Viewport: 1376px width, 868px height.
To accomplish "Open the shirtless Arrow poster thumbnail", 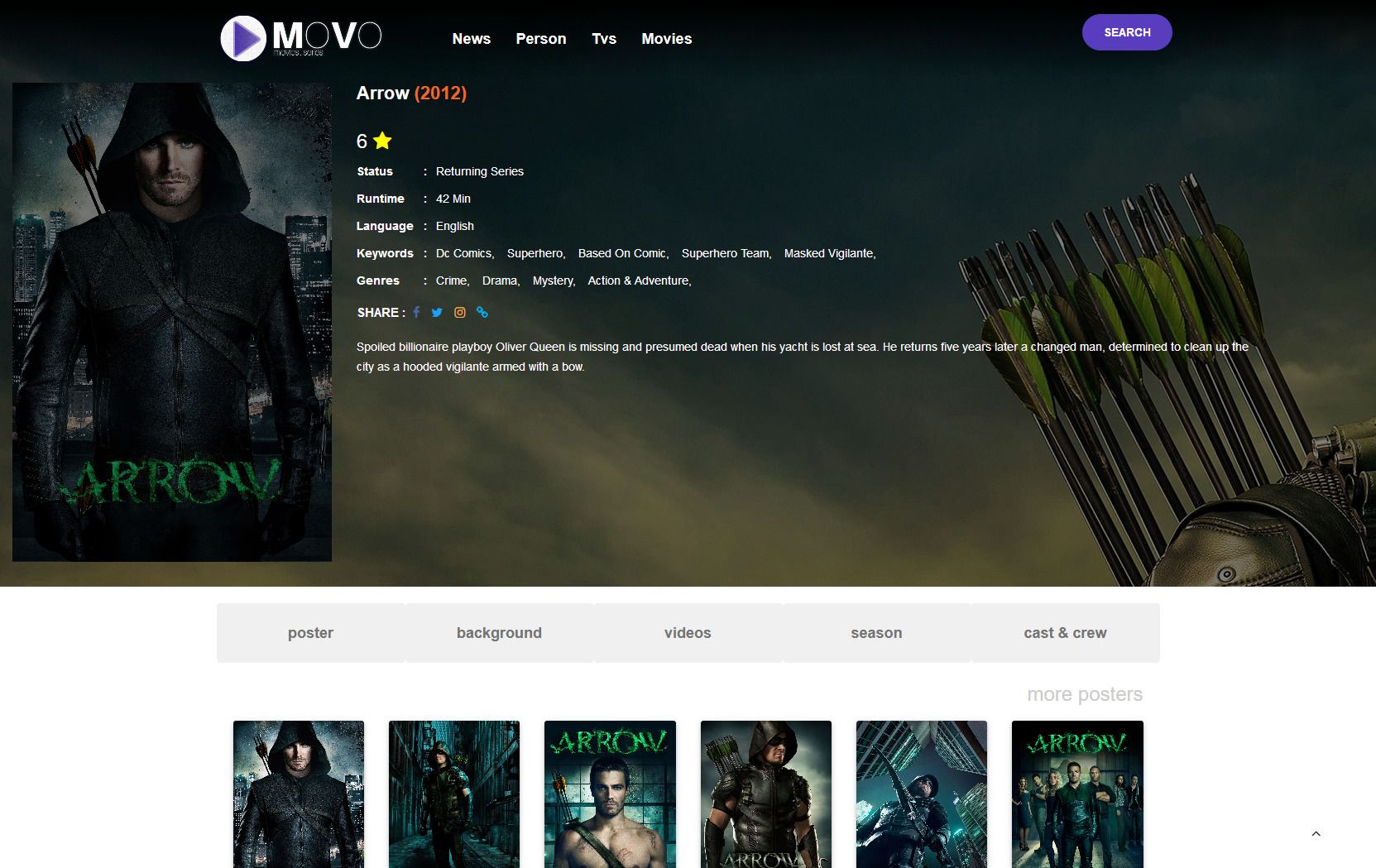I will click(610, 794).
